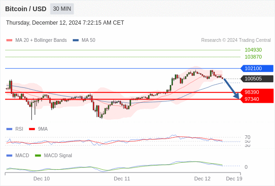Click the green 103870 resistance level label

(x=253, y=57)
